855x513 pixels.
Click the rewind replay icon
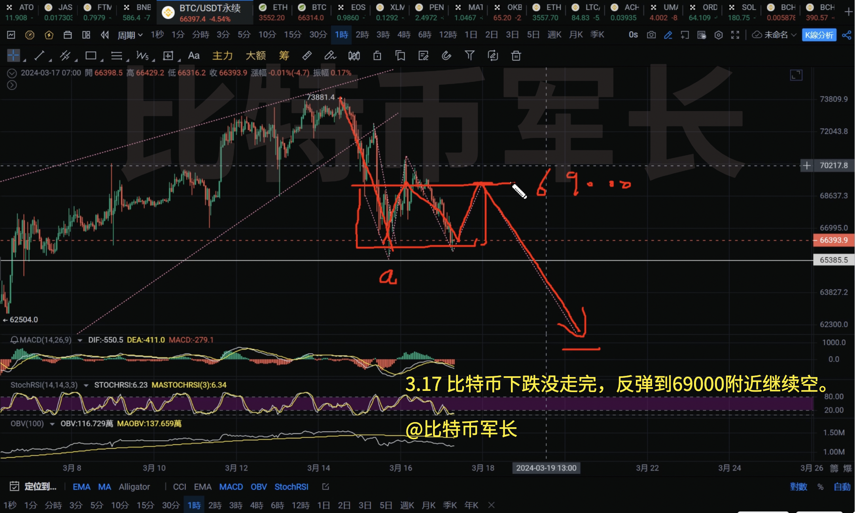(x=105, y=35)
